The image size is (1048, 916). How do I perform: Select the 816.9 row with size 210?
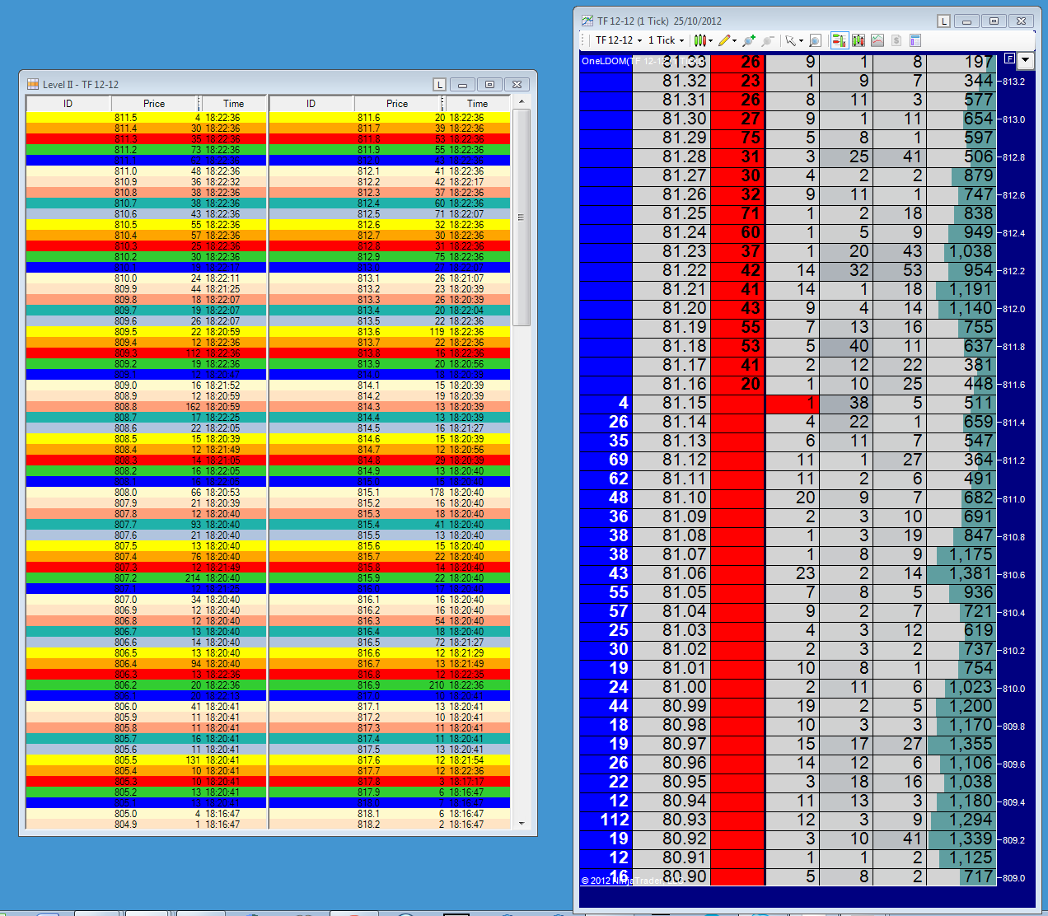(390, 685)
